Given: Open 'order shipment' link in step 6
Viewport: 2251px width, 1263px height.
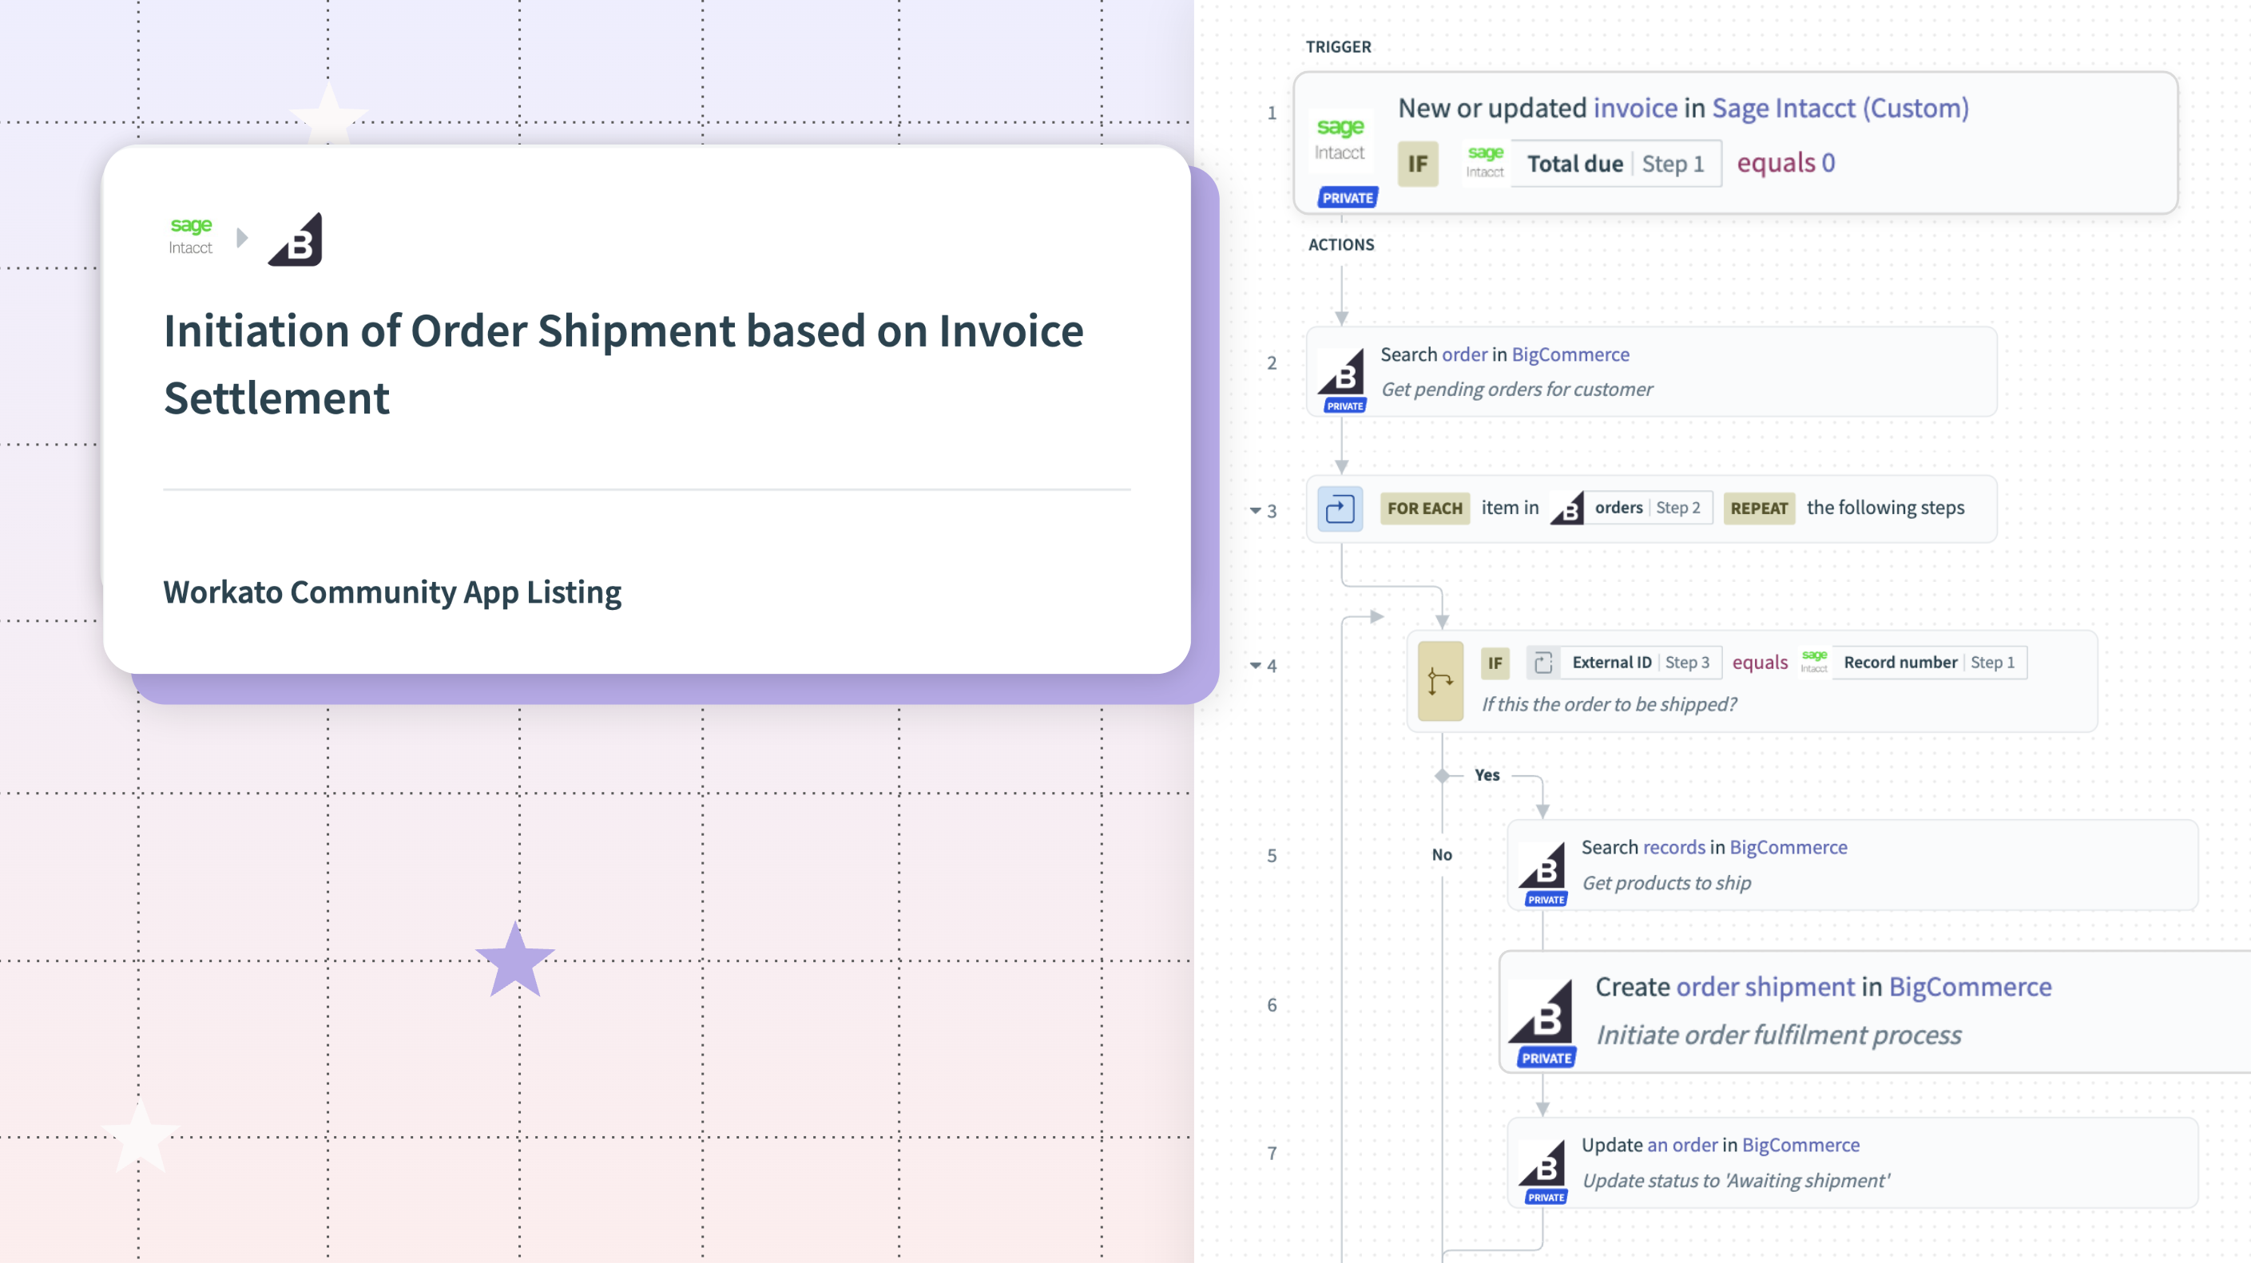Looking at the screenshot, I should click(x=1765, y=987).
